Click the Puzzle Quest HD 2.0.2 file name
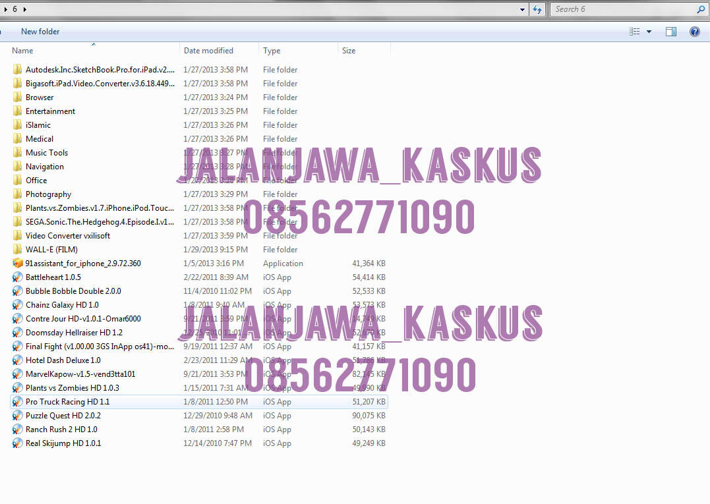This screenshot has width=710, height=504. 63,415
